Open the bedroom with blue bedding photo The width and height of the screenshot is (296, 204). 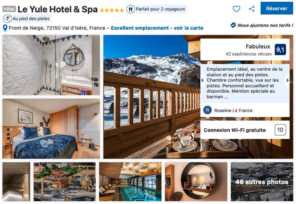(x=51, y=129)
